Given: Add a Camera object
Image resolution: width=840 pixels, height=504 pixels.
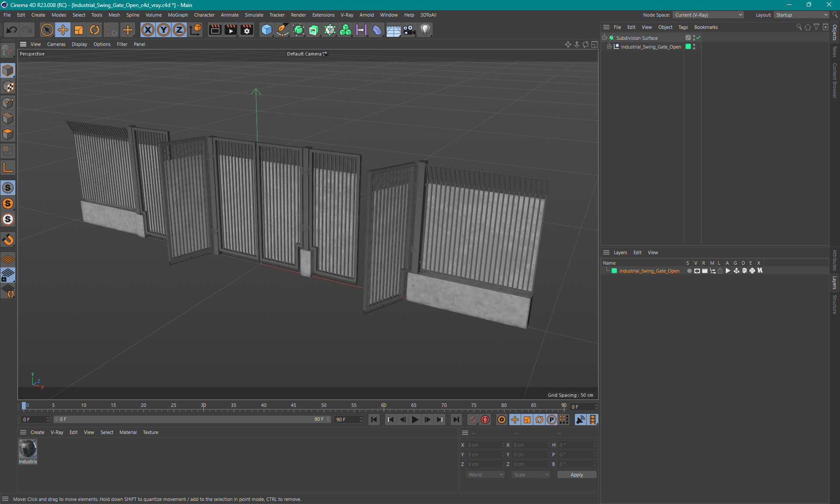Looking at the screenshot, I should 409,30.
